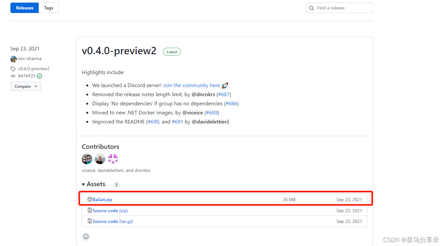Open the v0.4.0-preview2 release title
444x246 pixels.
click(119, 51)
